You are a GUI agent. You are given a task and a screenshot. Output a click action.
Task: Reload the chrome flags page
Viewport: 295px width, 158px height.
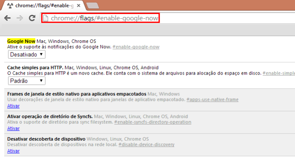click(x=32, y=18)
